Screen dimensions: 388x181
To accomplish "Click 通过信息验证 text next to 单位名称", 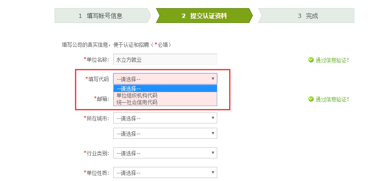I will pos(332,60).
